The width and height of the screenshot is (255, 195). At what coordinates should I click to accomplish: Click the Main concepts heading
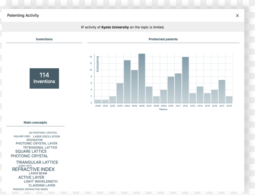pos(35,122)
